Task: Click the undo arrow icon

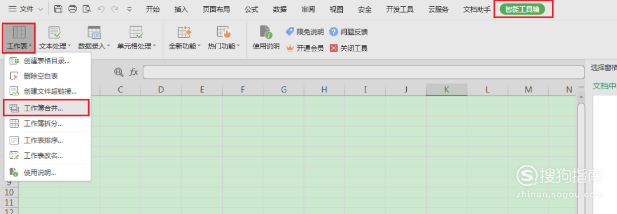Action: coord(101,9)
